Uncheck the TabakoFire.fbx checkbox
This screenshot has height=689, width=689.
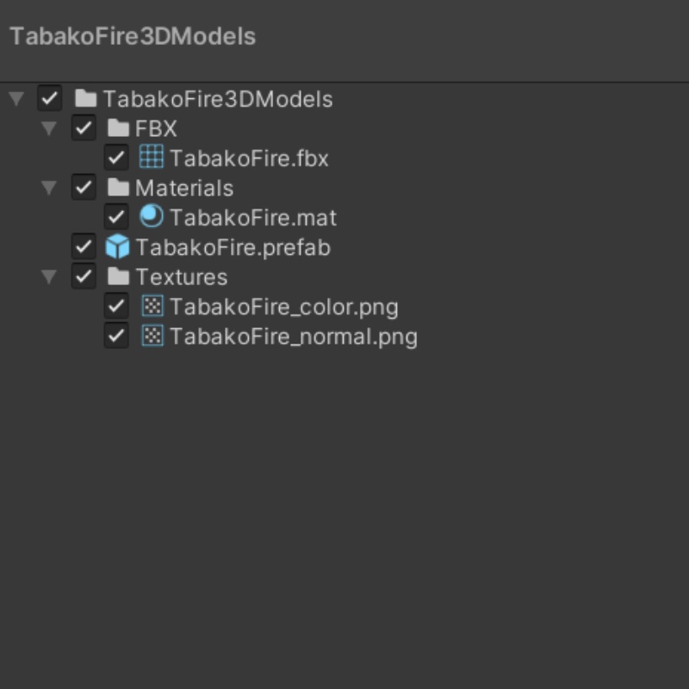[x=116, y=158]
